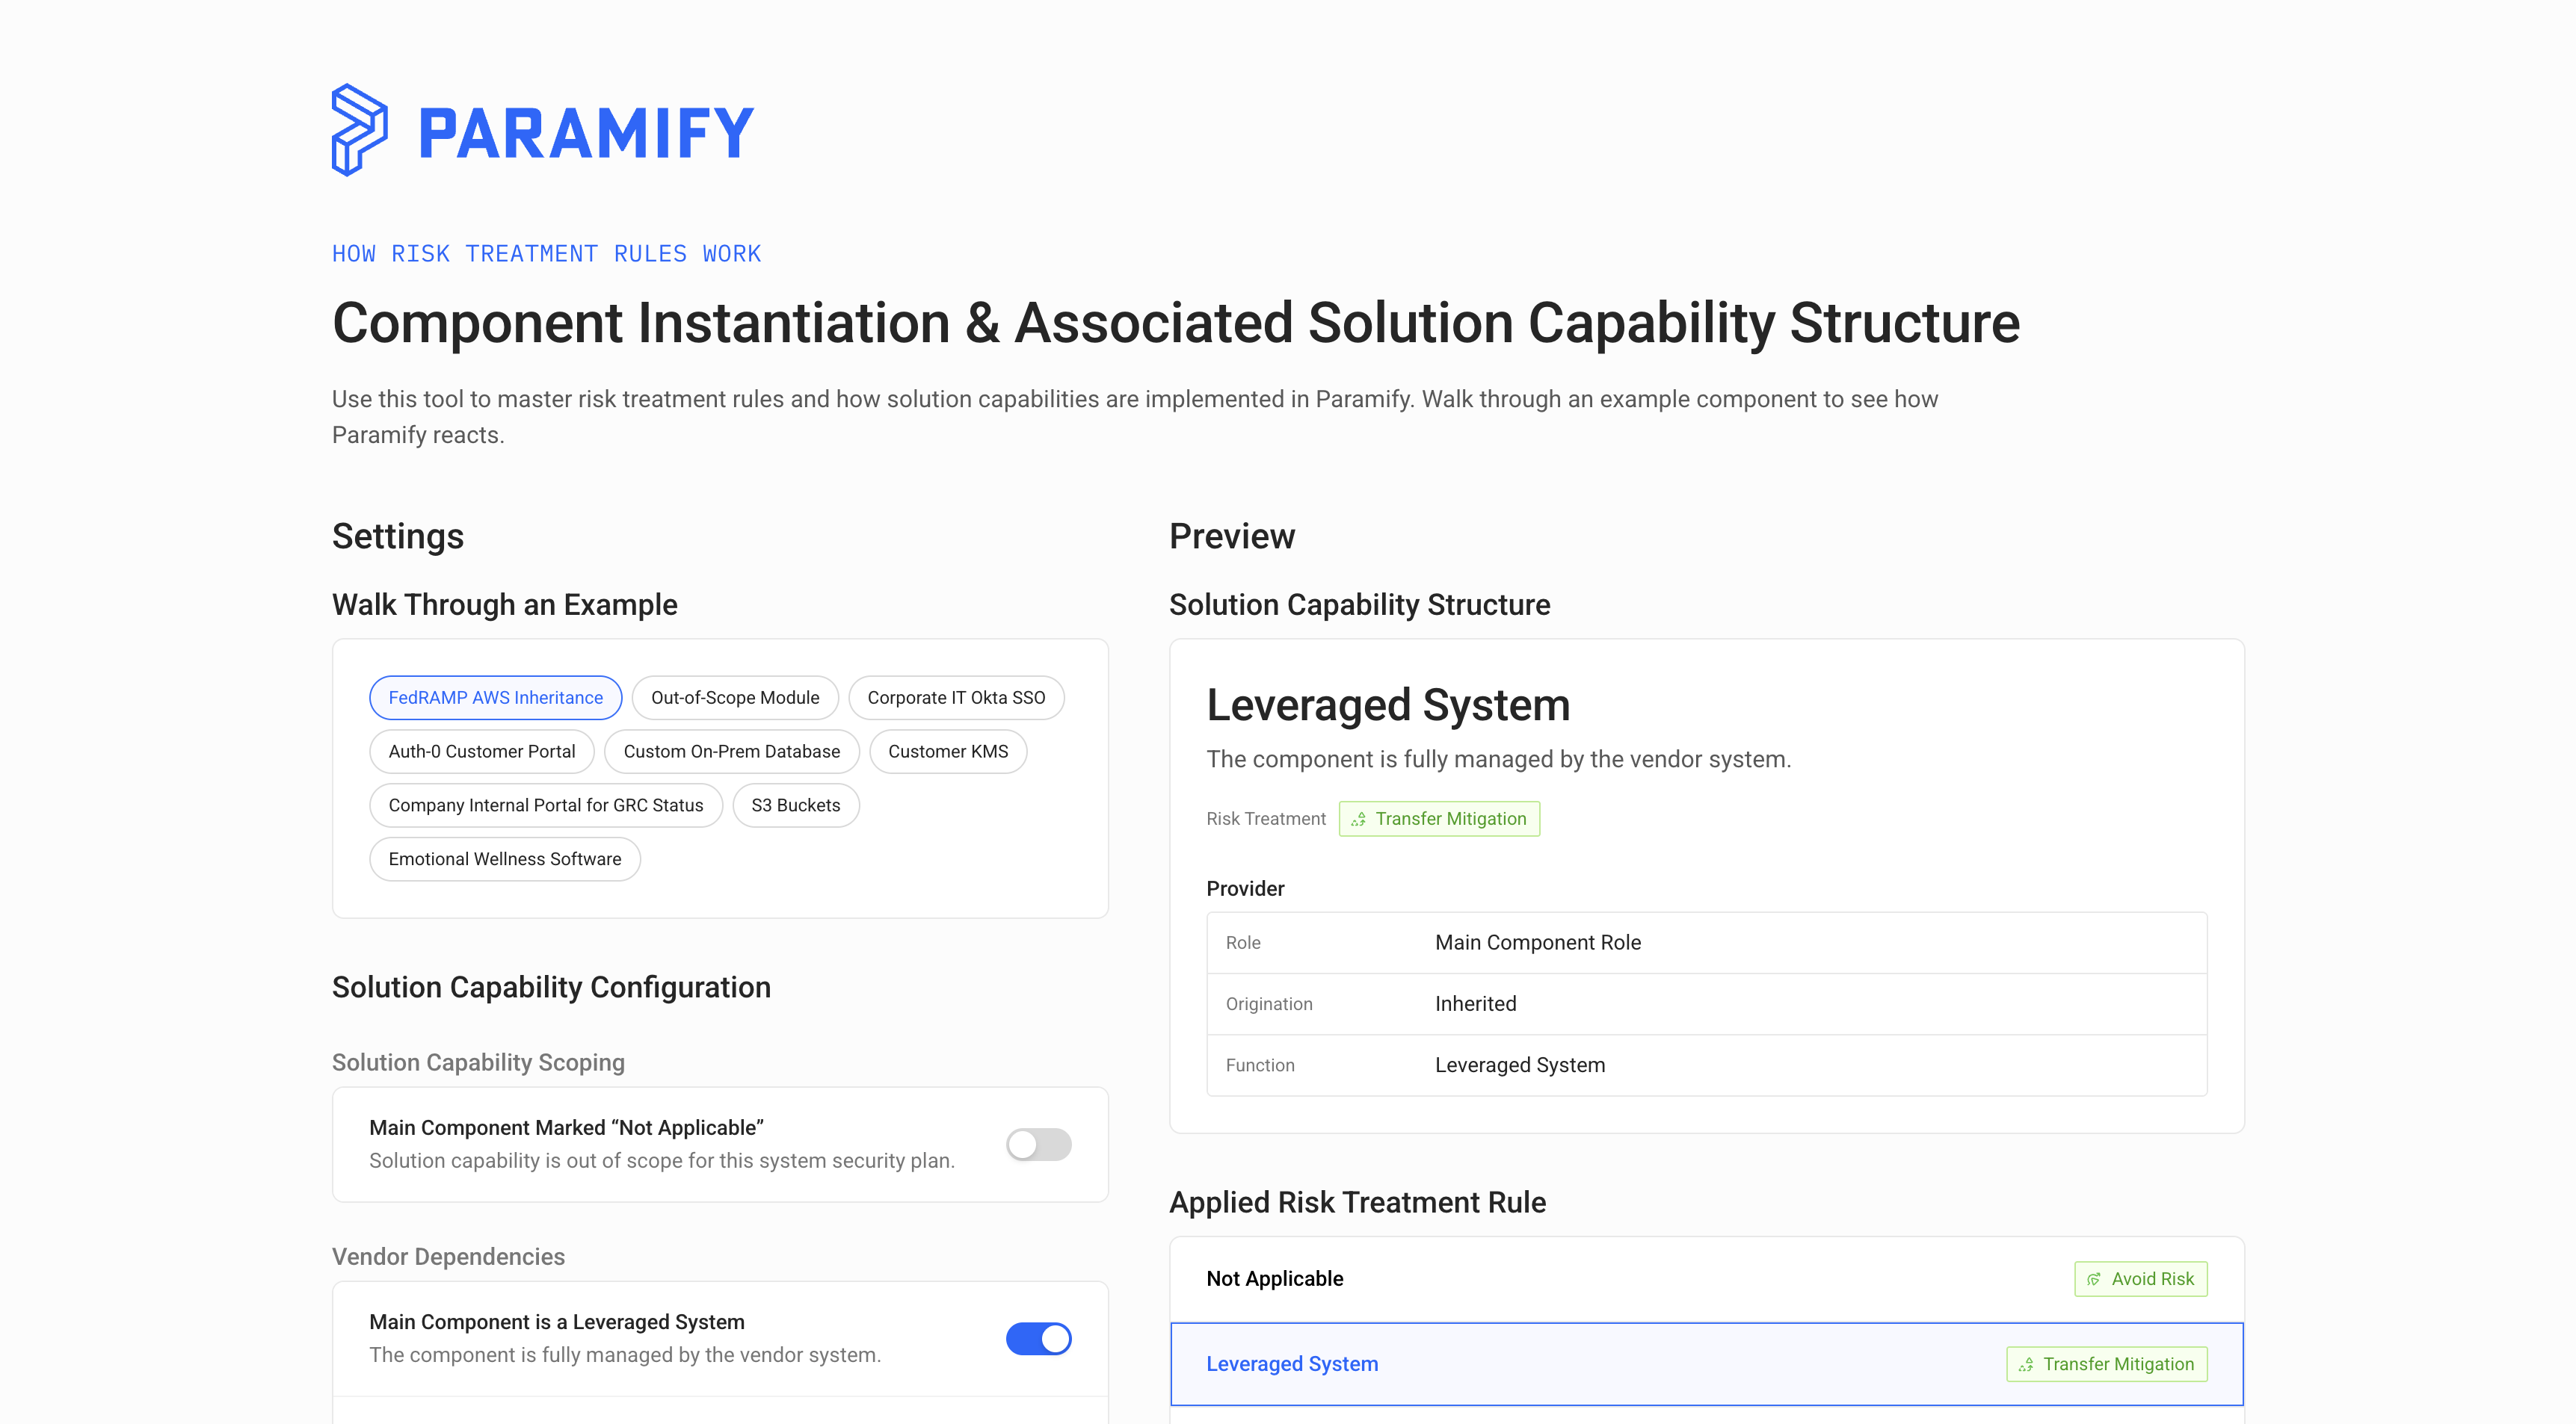This screenshot has height=1424, width=2576.
Task: Disable Main Component is a Leveraged System toggle
Action: tap(1038, 1339)
